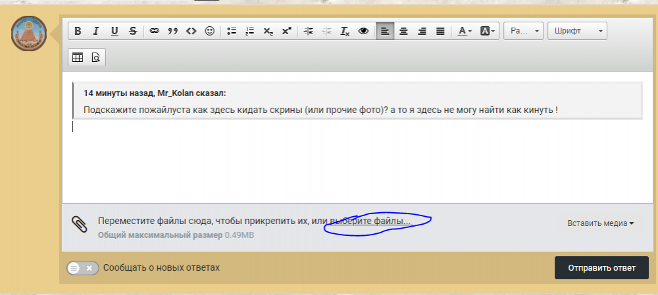The height and width of the screenshot is (295, 658).
Task: Click the "выберите файлы" link
Action: [371, 221]
